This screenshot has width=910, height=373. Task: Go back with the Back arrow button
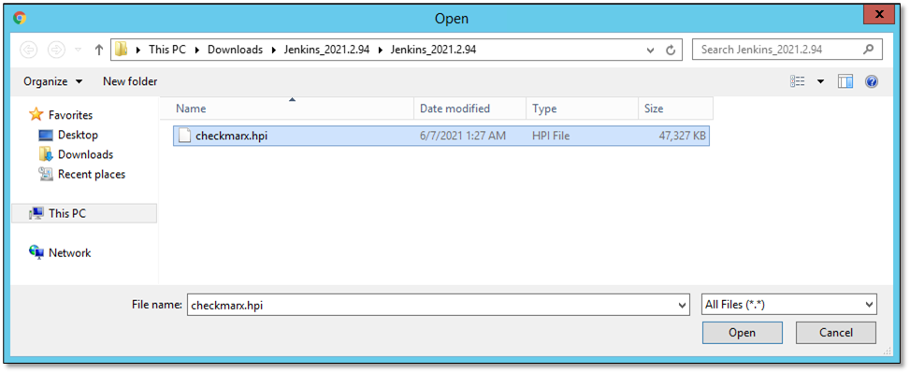(29, 50)
